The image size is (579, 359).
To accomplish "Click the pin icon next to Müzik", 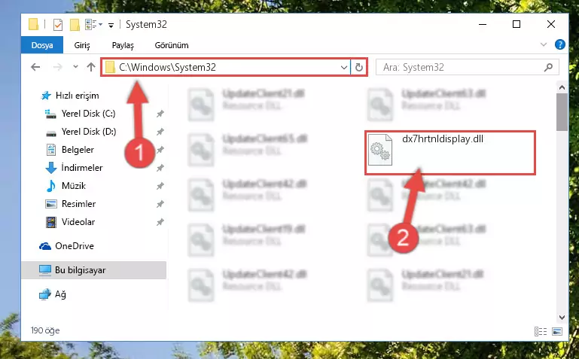I will click(160, 186).
